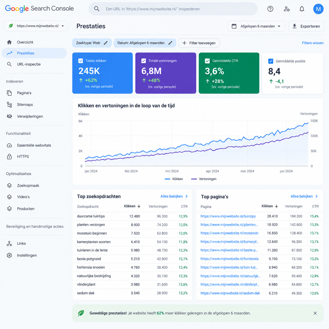Image resolution: width=329 pixels, height=329 pixels.
Task: Open Instellingen menu item
Action: click(x=34, y=255)
